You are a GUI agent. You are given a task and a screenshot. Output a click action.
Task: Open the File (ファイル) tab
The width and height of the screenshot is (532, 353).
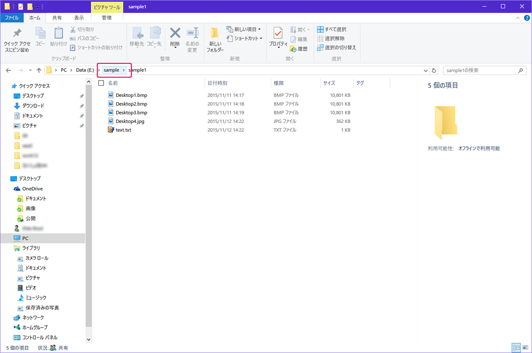(x=12, y=18)
